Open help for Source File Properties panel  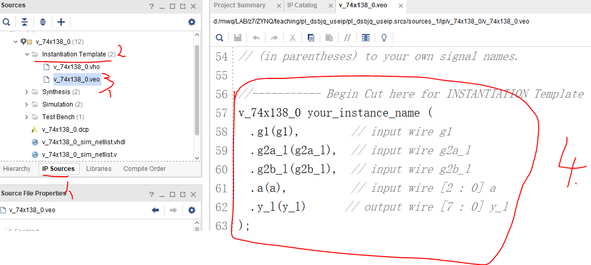click(152, 194)
